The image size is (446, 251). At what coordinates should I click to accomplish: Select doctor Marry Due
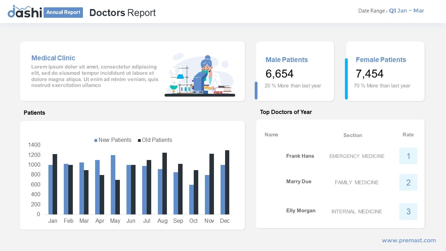tap(299, 181)
